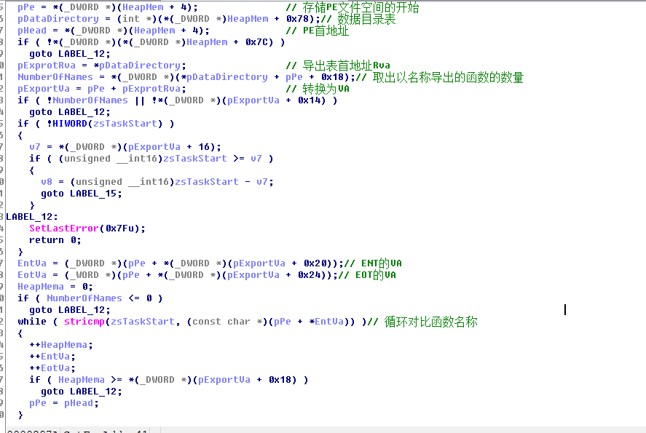The height and width of the screenshot is (433, 646).
Task: Click the offset constant 0x20
Action: coord(315,263)
